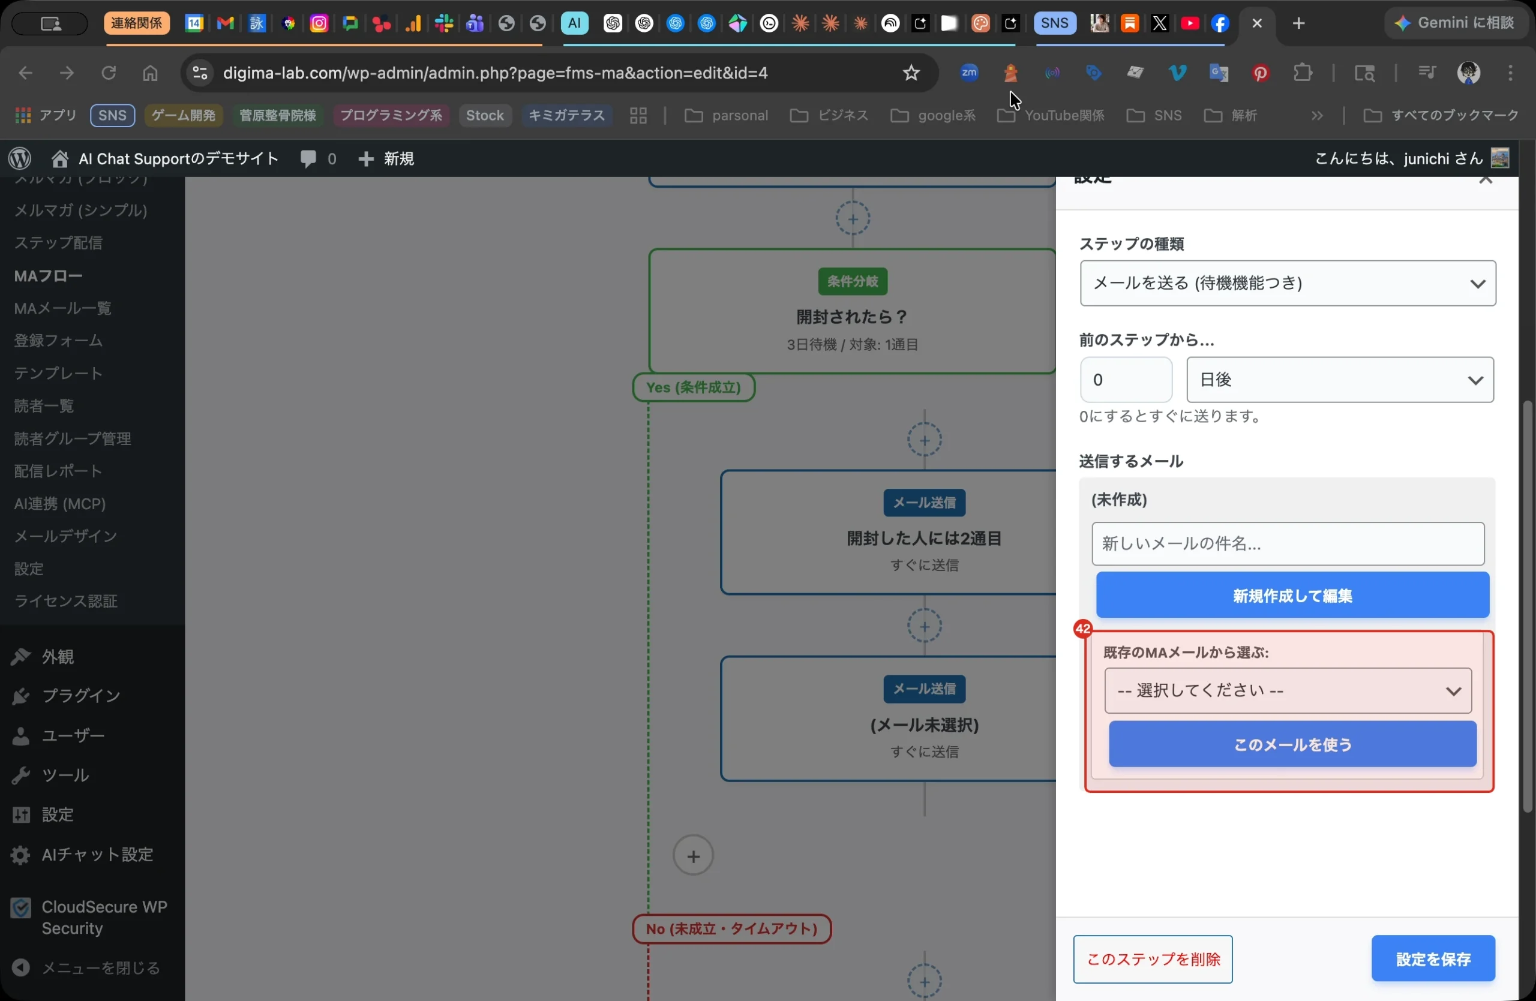1536x1001 pixels.
Task: Click the settings panel vertical scrollbar
Action: [1527, 606]
